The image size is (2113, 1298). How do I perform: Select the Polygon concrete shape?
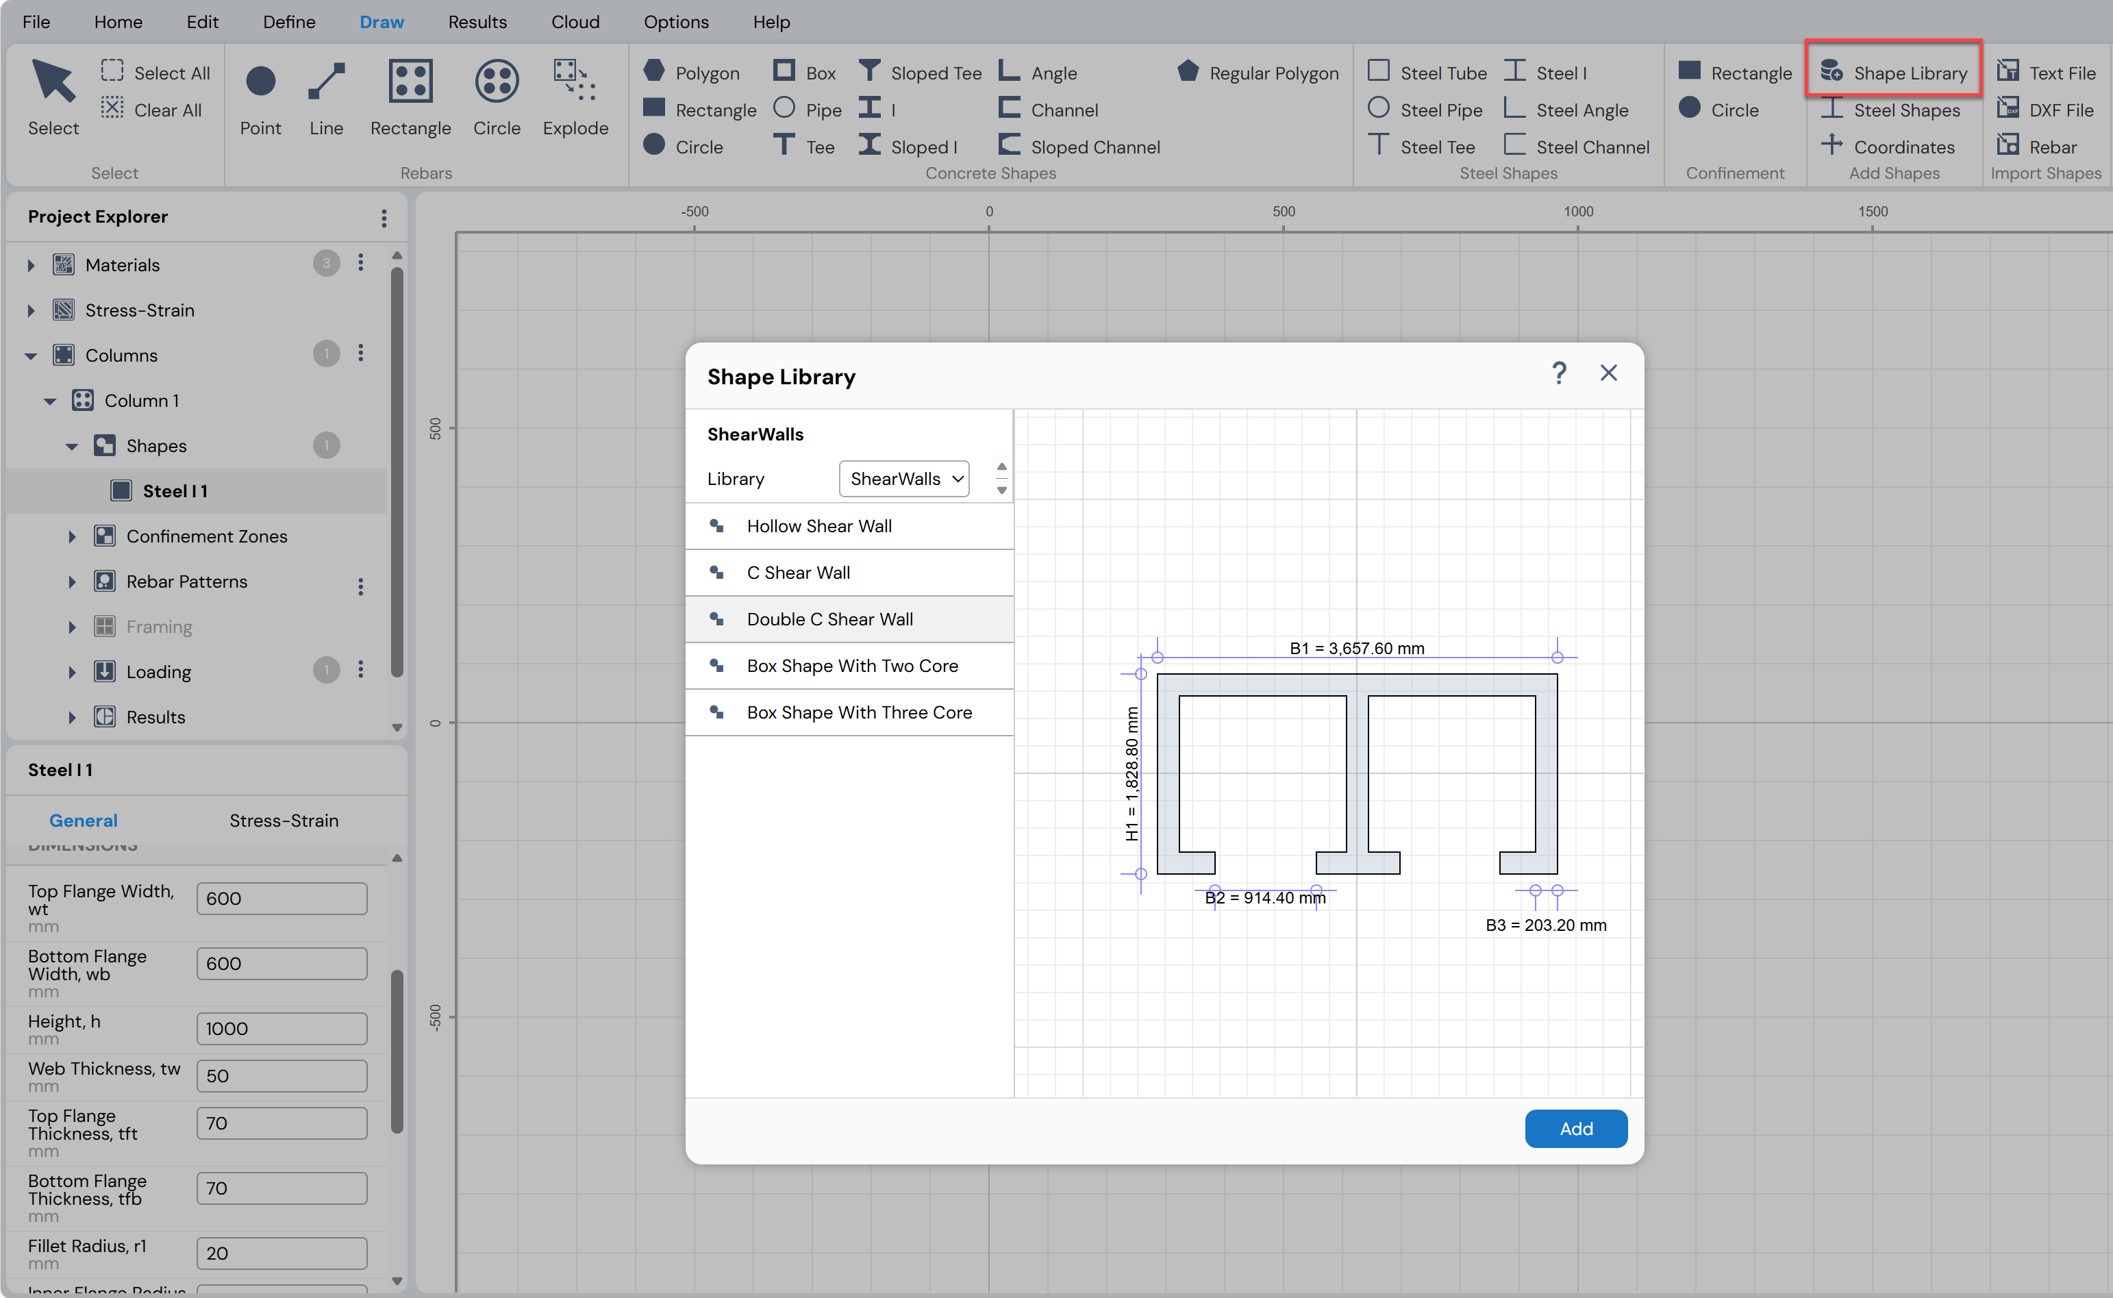692,72
